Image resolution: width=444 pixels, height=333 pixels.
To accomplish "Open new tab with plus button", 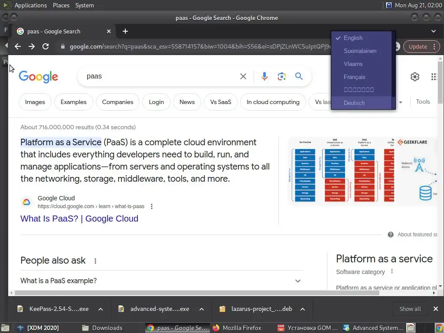I will [125, 31].
